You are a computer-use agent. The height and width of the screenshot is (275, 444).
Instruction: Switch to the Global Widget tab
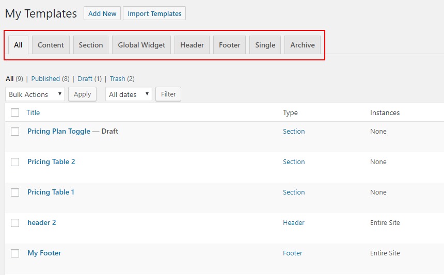[141, 45]
